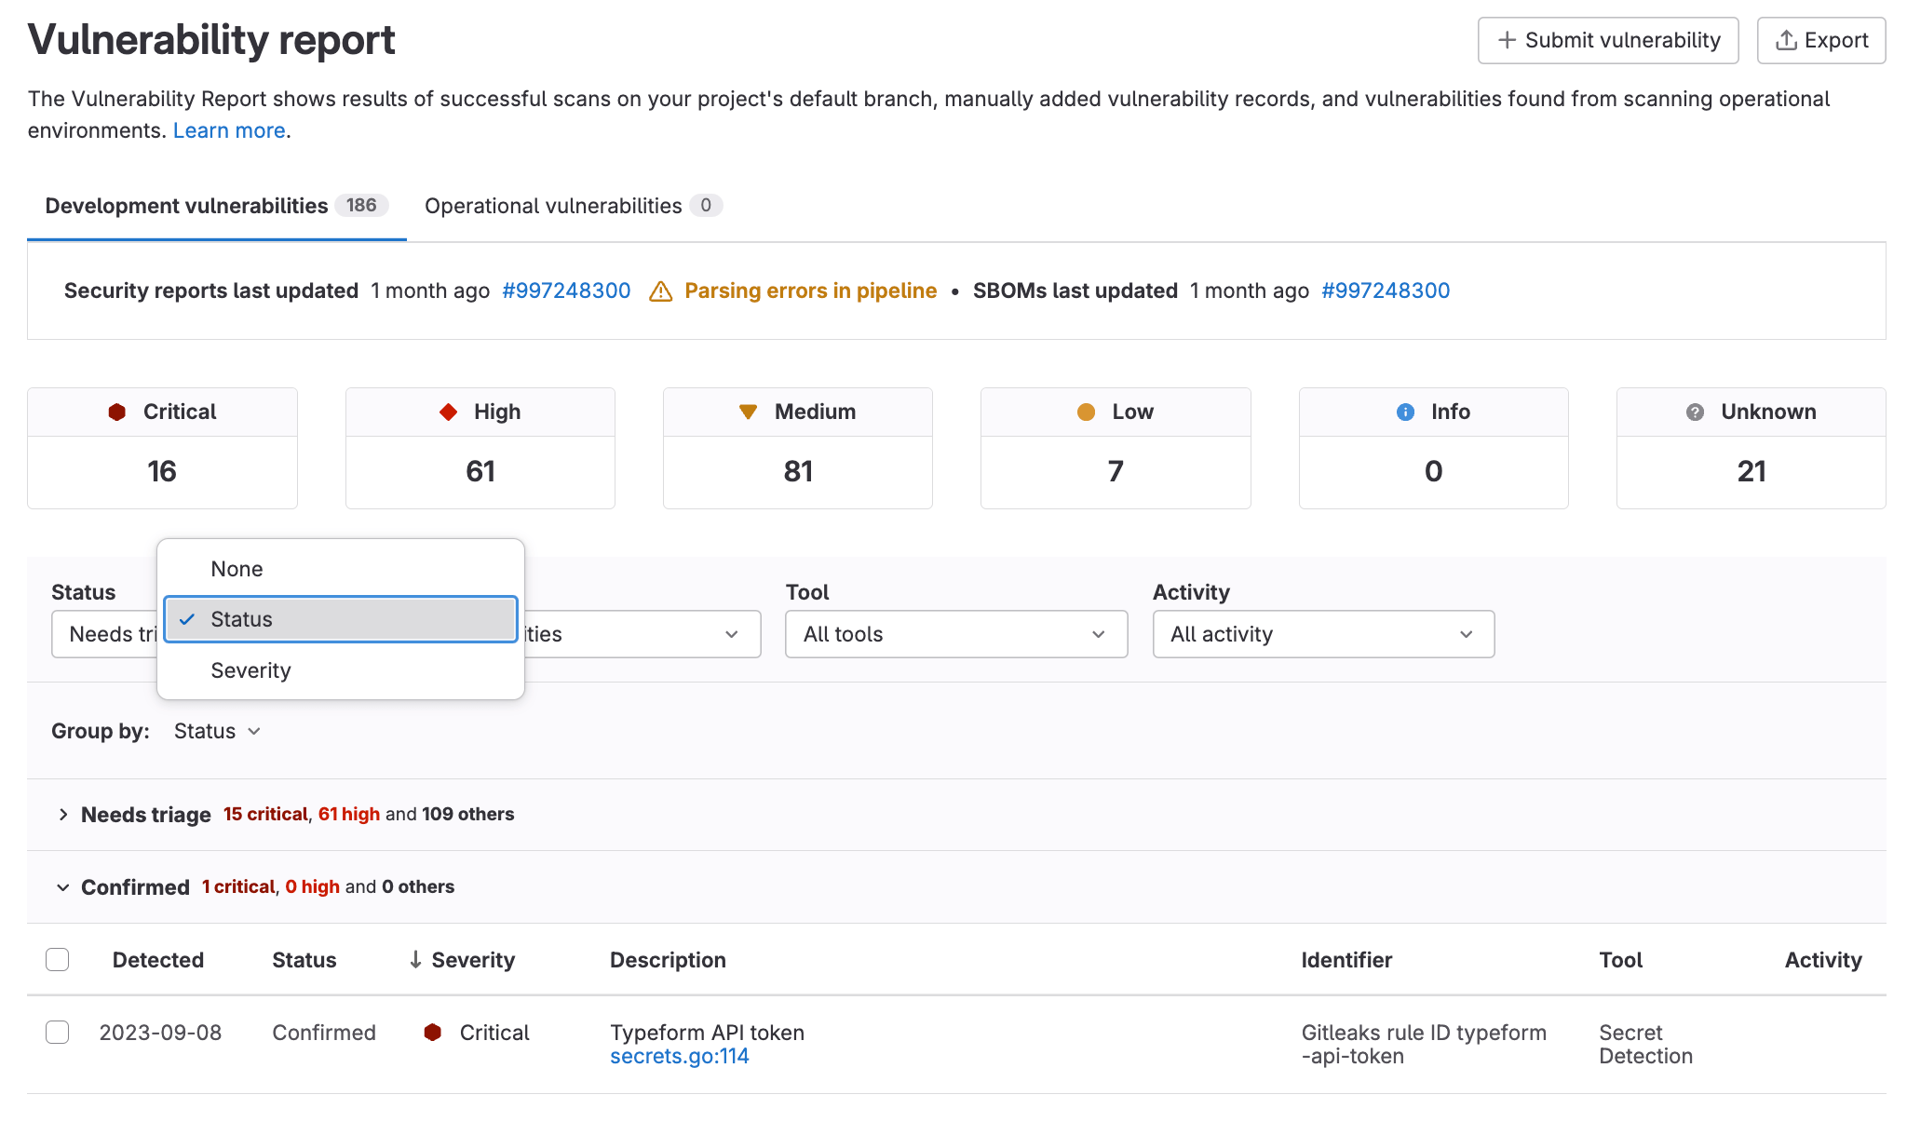Image resolution: width=1907 pixels, height=1122 pixels.
Task: Open the All tools dropdown
Action: pos(955,634)
